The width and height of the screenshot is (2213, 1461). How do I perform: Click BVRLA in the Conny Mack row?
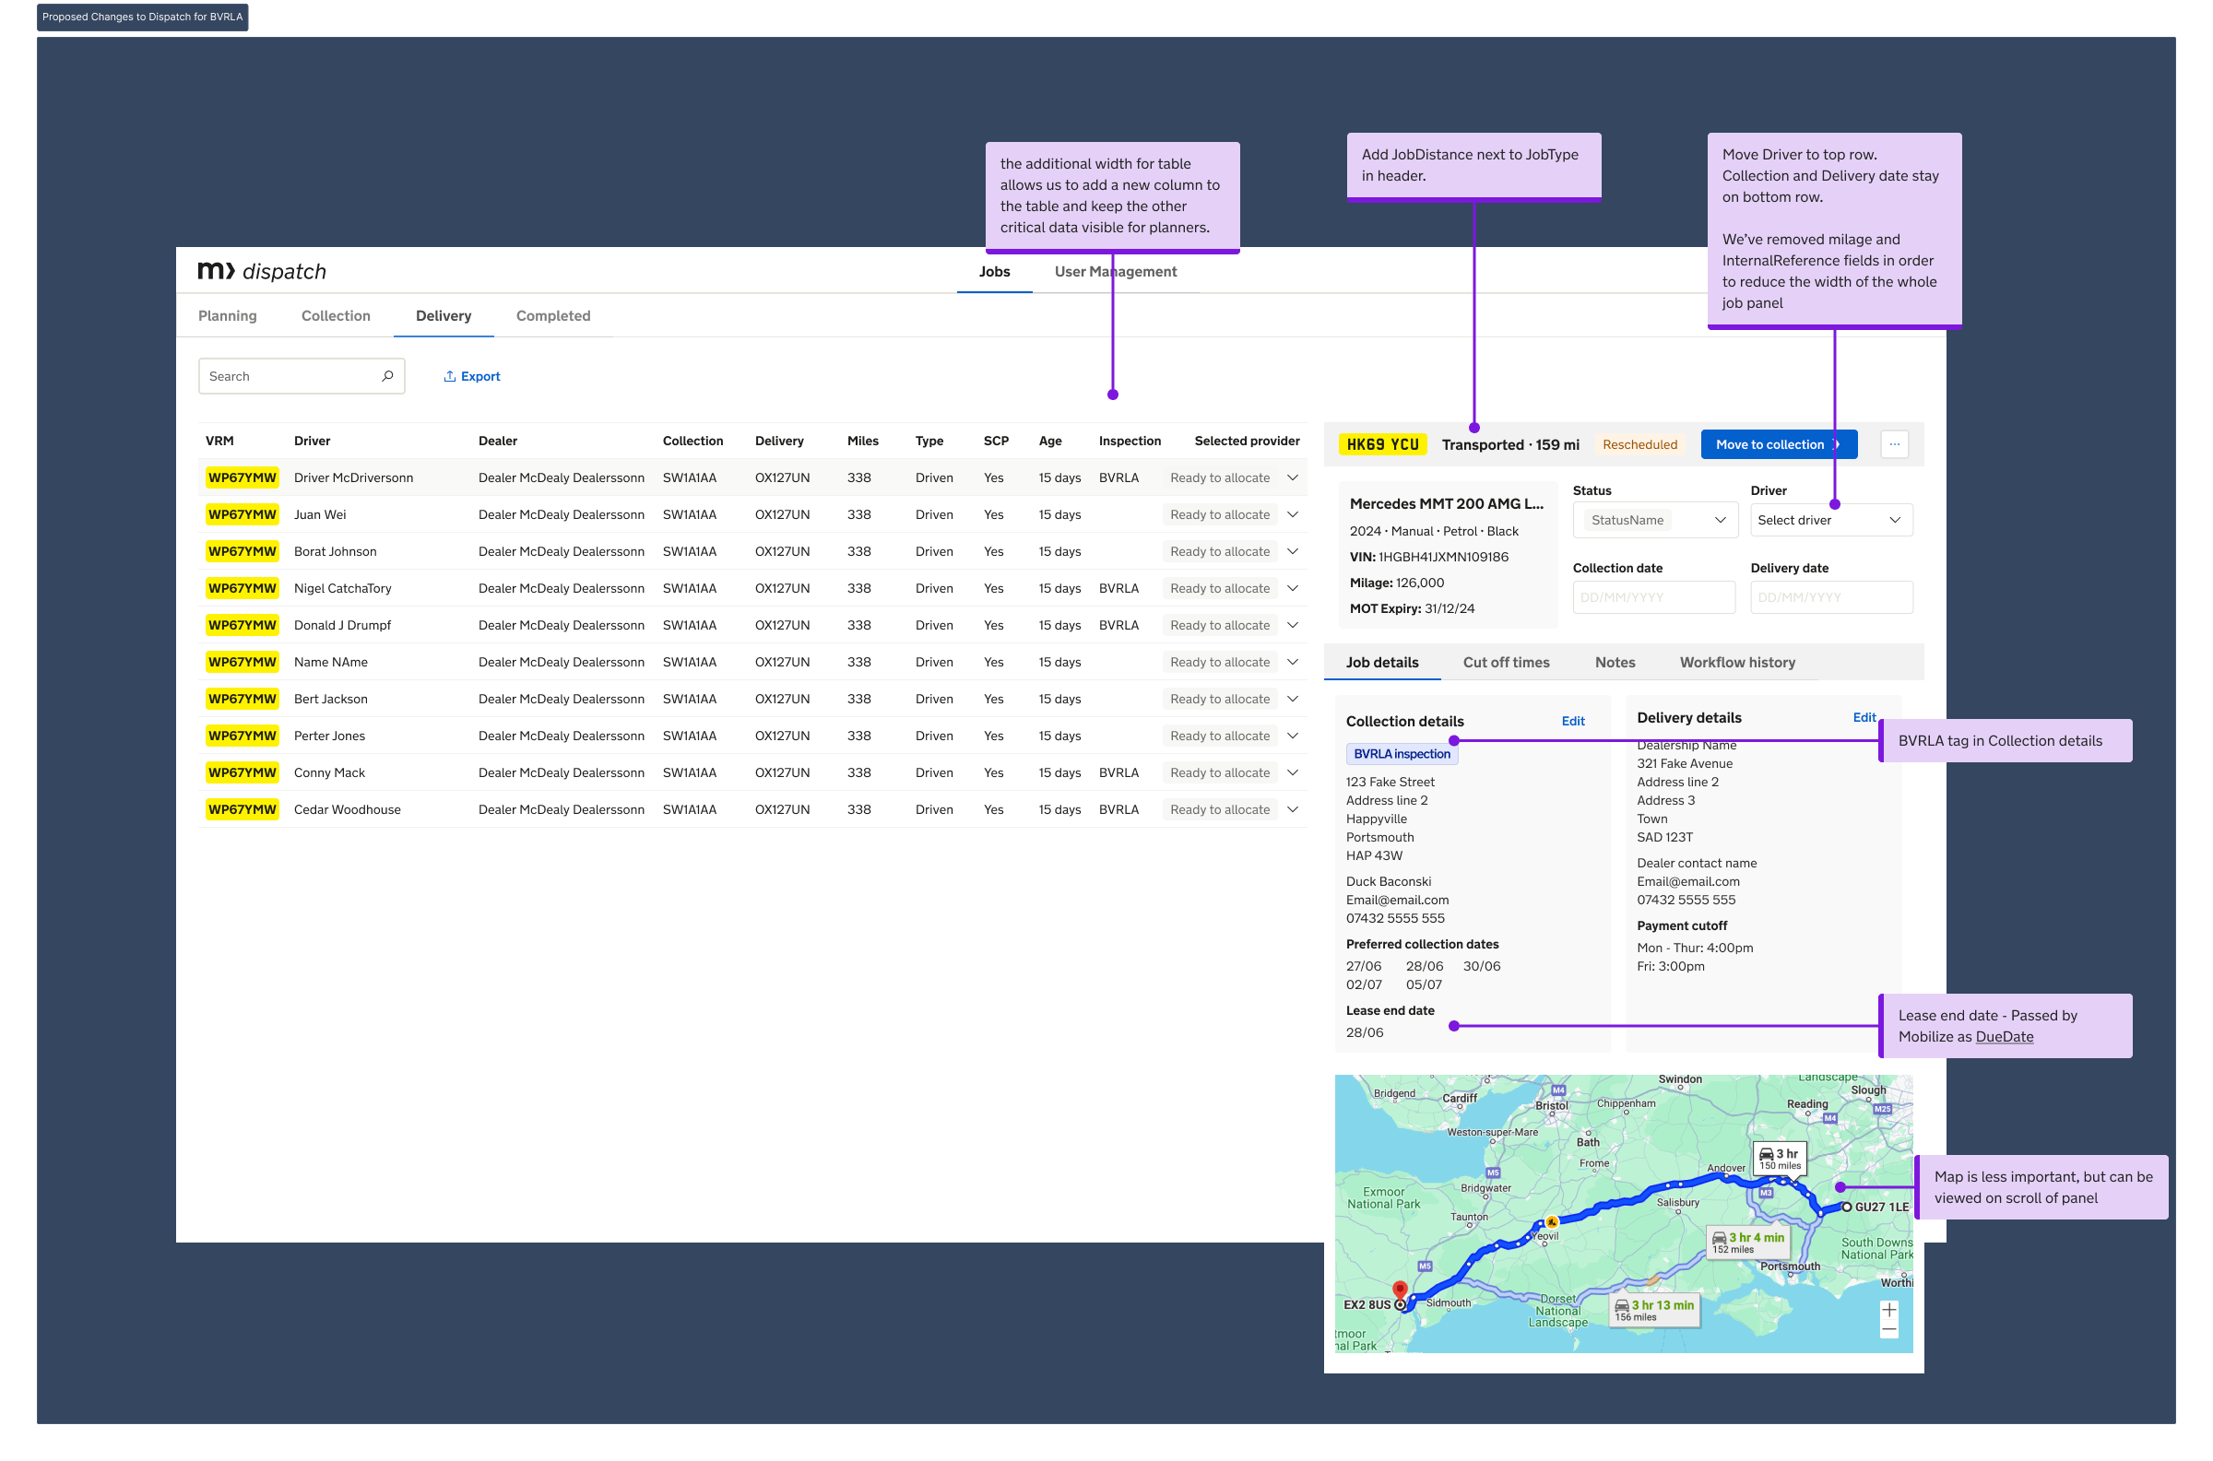coord(1118,772)
